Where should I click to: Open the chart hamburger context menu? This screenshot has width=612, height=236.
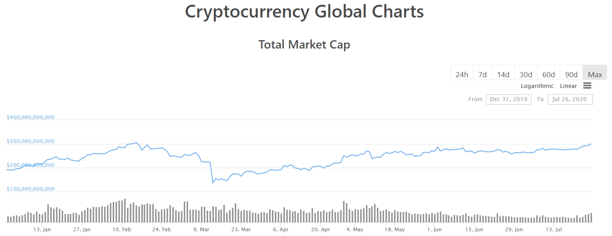587,86
